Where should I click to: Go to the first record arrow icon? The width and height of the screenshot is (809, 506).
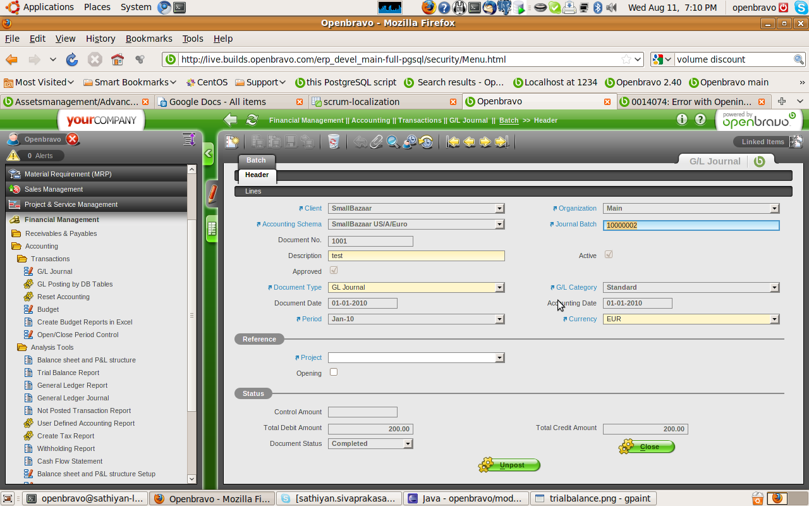pyautogui.click(x=453, y=142)
